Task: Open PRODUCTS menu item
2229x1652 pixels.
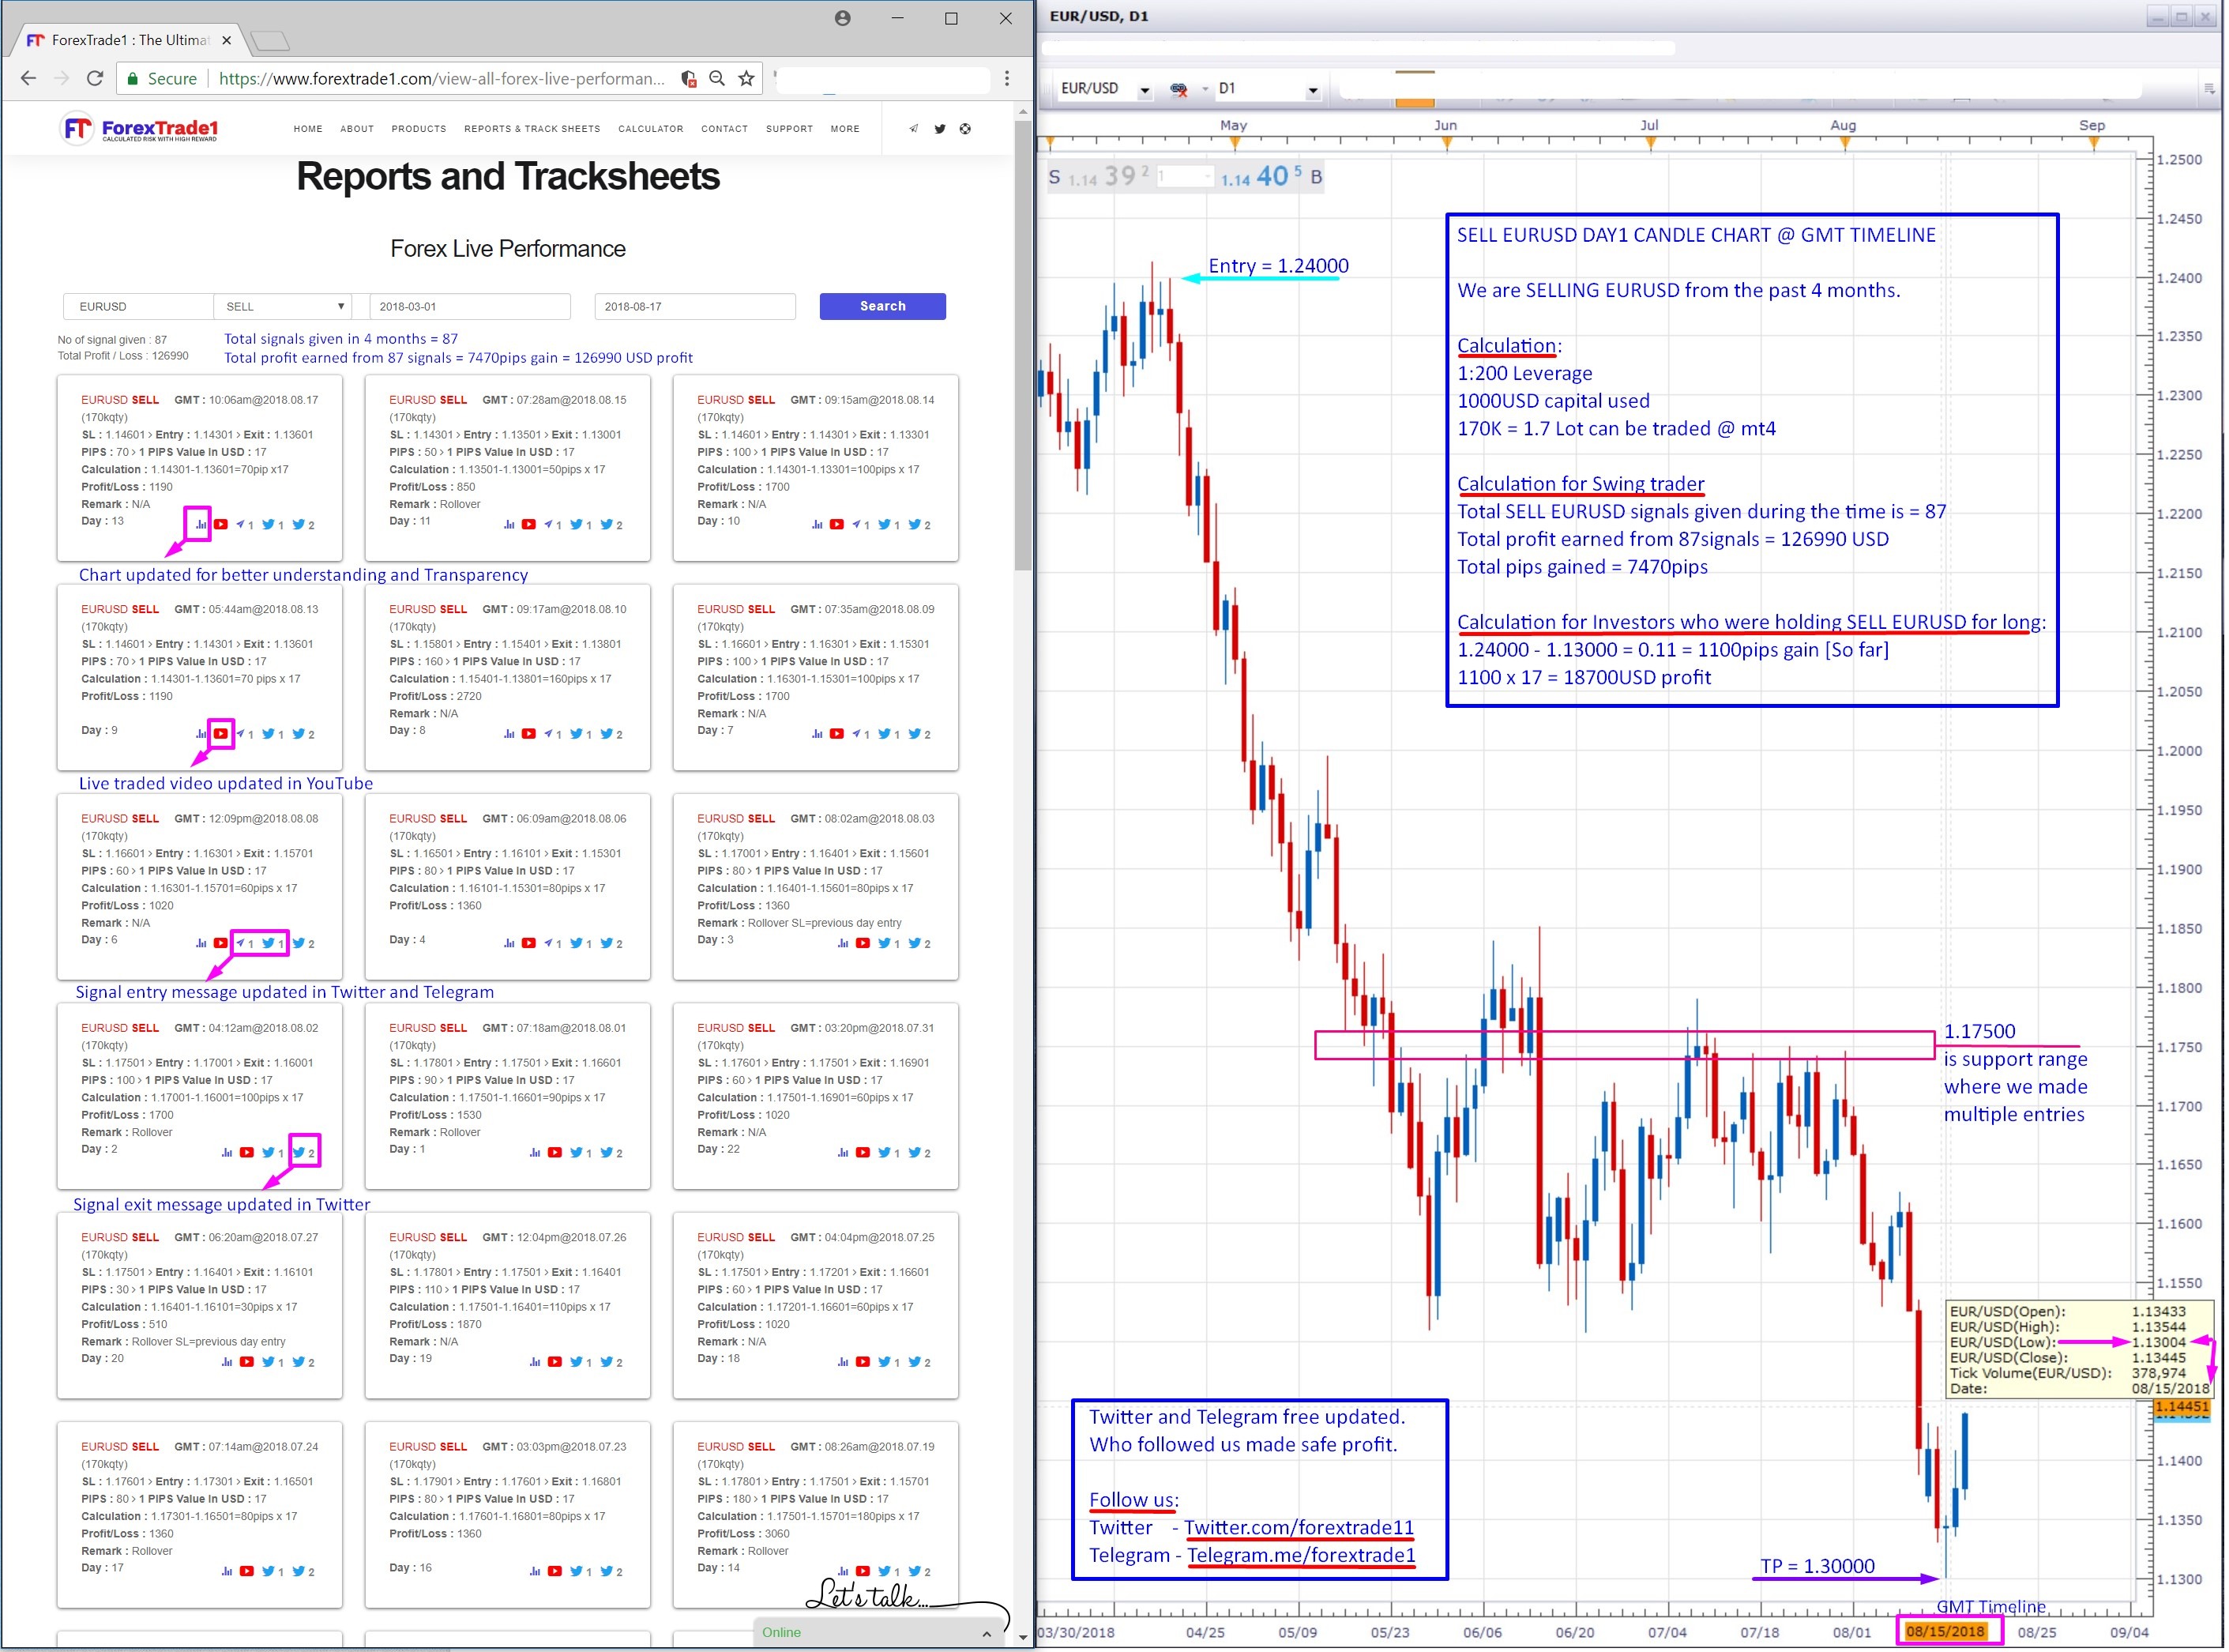Action: [419, 129]
